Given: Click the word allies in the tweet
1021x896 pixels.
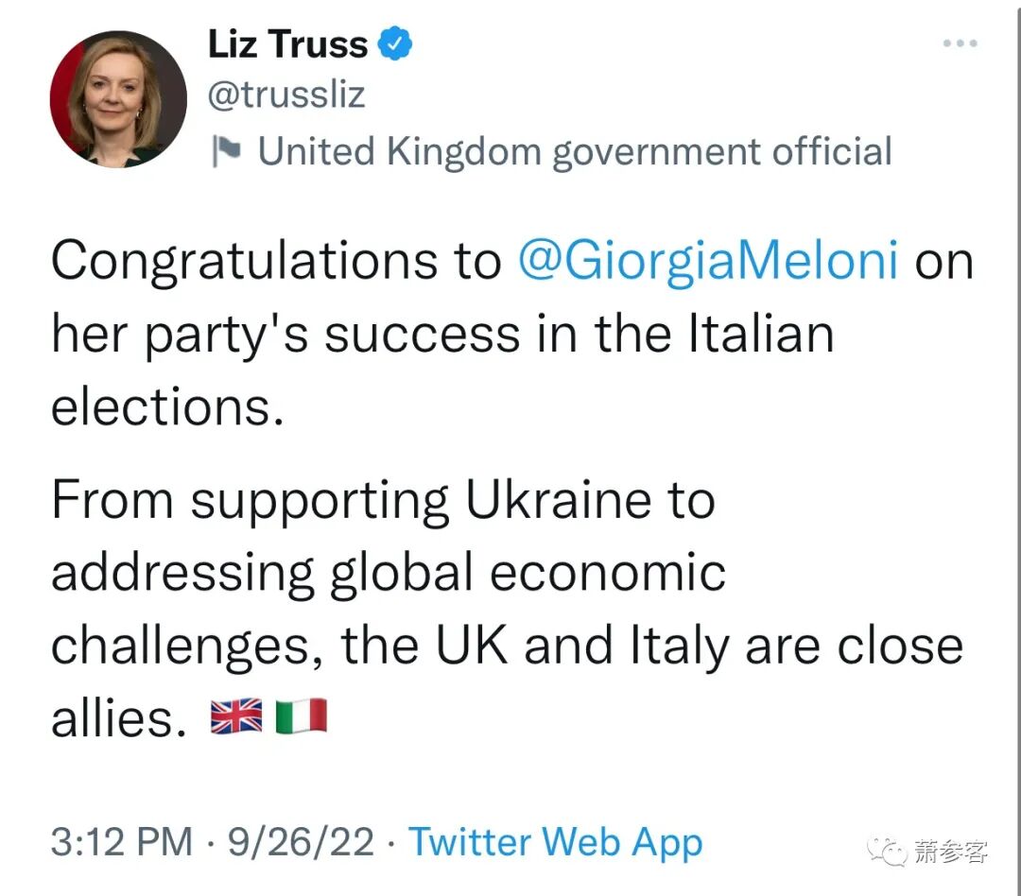Looking at the screenshot, I should [113, 719].
